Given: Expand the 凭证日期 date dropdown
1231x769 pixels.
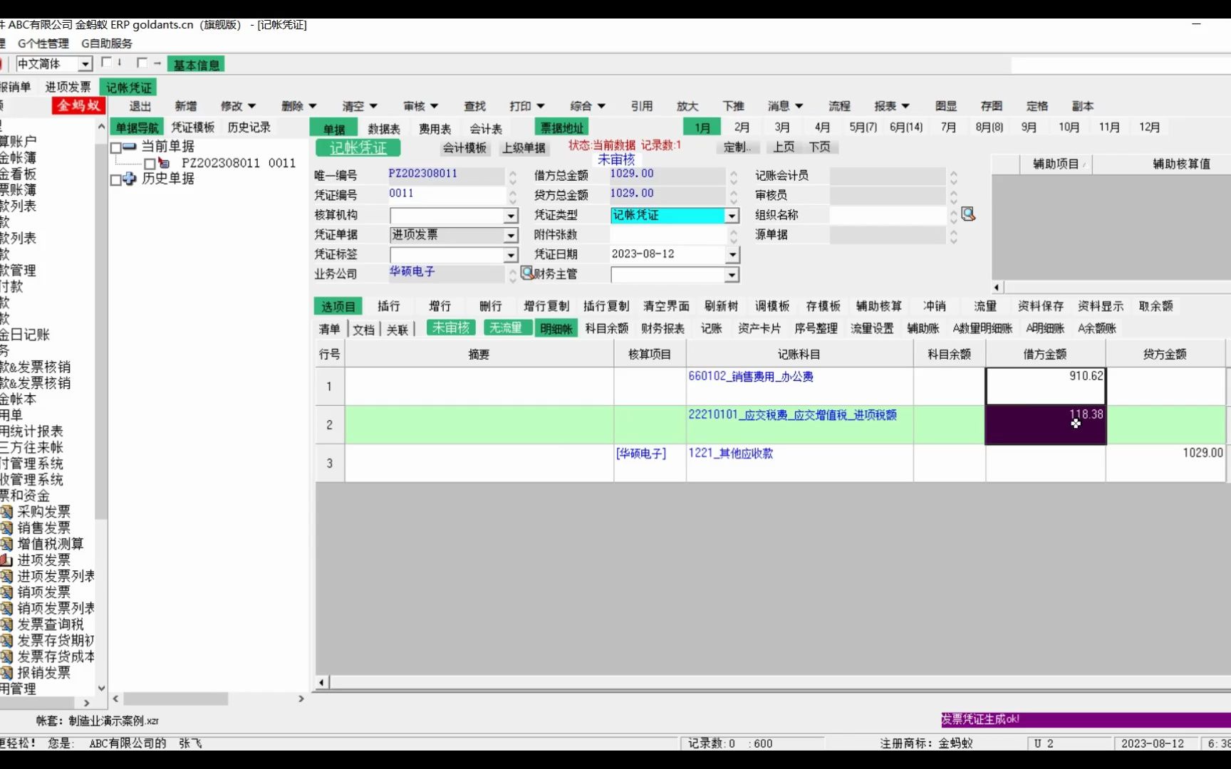Looking at the screenshot, I should click(x=732, y=254).
